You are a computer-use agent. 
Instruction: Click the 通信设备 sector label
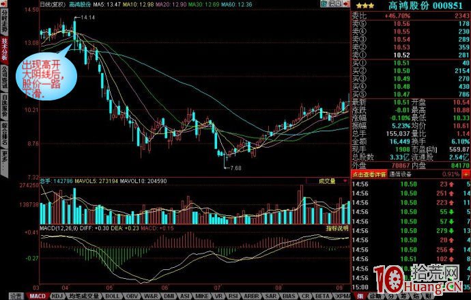tap(401, 174)
